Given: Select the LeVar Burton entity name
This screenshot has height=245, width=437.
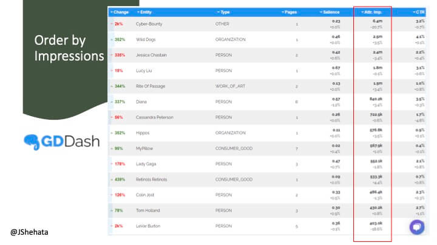Looking at the screenshot, I should [x=148, y=226].
